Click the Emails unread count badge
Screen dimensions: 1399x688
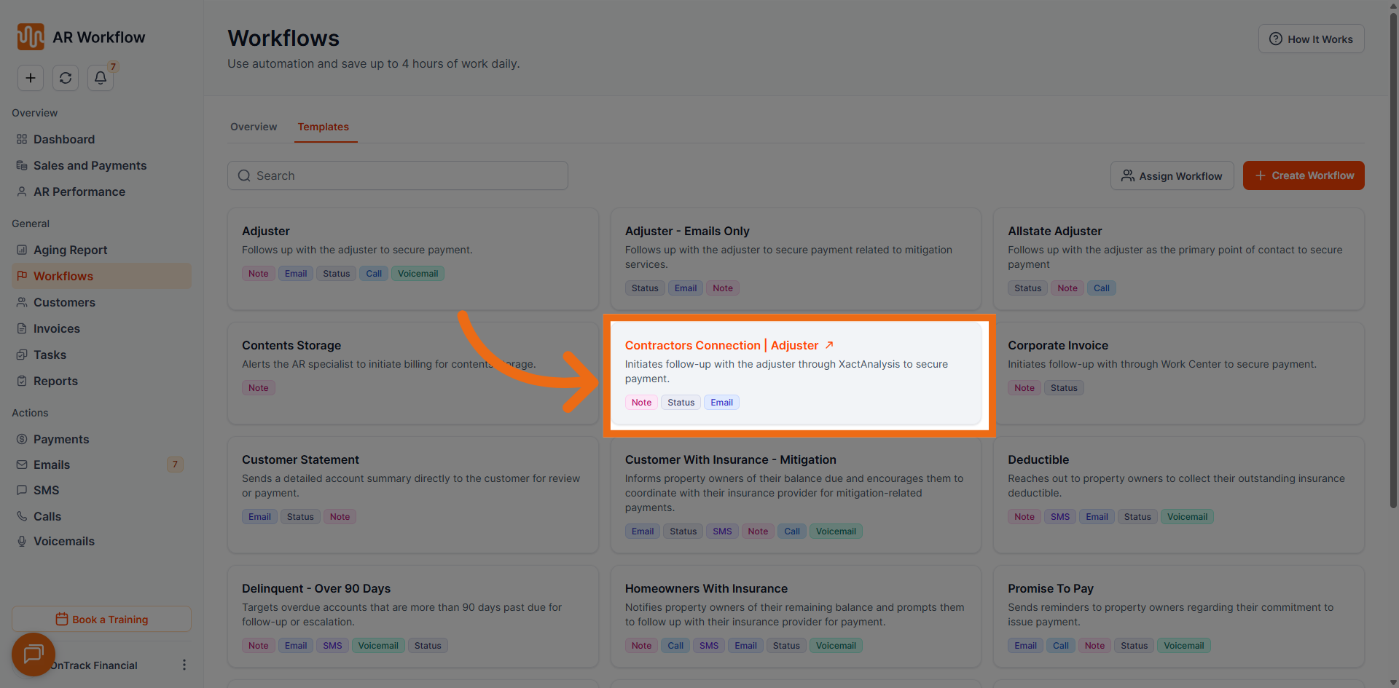coord(175,464)
